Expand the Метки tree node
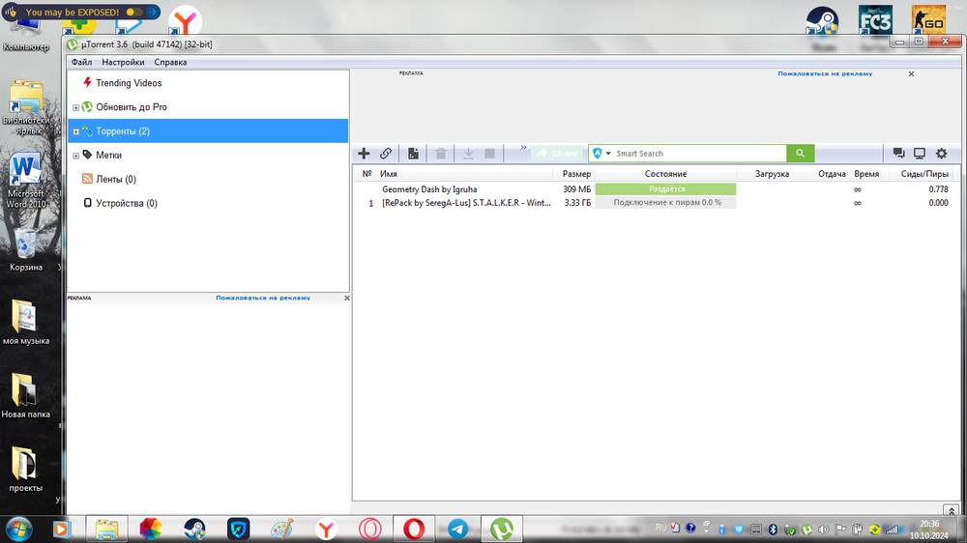 75,156
